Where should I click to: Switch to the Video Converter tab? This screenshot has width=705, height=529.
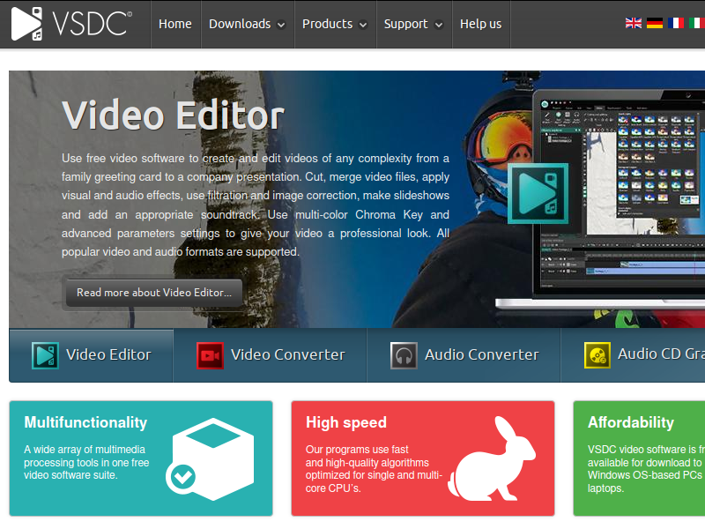coord(271,355)
